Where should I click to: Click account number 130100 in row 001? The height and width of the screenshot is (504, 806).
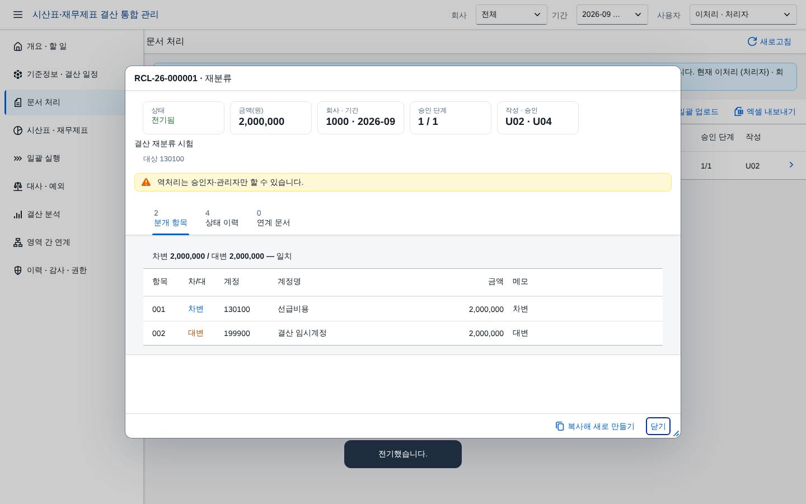coord(237,309)
